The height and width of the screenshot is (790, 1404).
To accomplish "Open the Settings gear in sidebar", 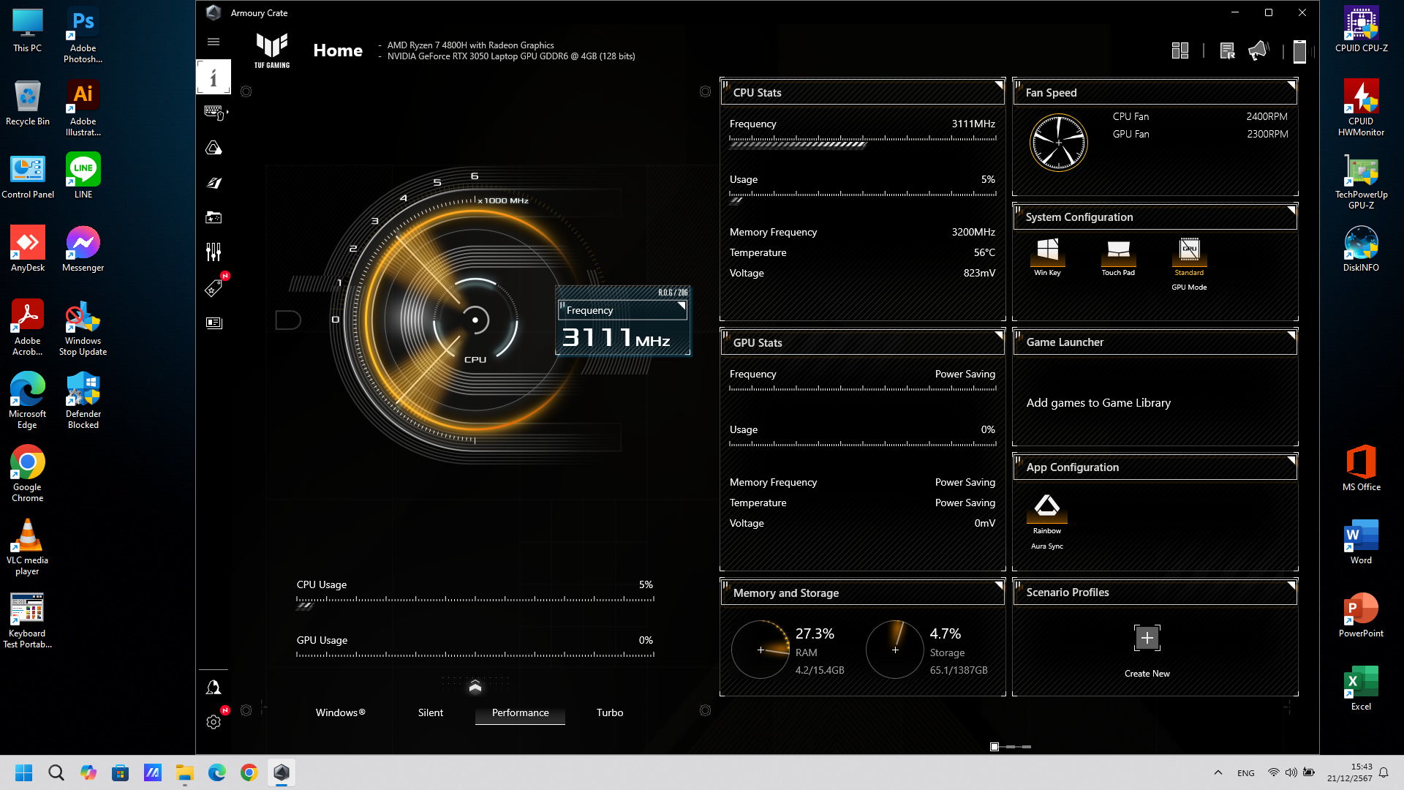I will pos(214,722).
